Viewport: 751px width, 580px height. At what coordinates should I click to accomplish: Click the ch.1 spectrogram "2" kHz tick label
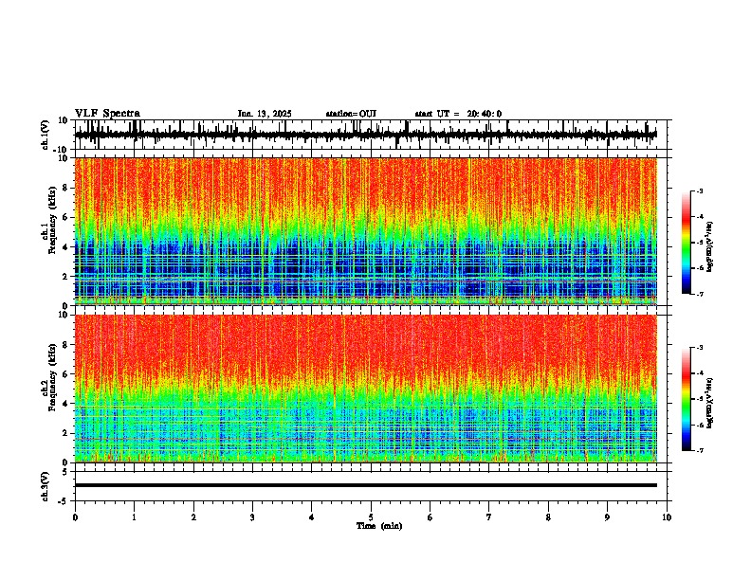pyautogui.click(x=65, y=276)
